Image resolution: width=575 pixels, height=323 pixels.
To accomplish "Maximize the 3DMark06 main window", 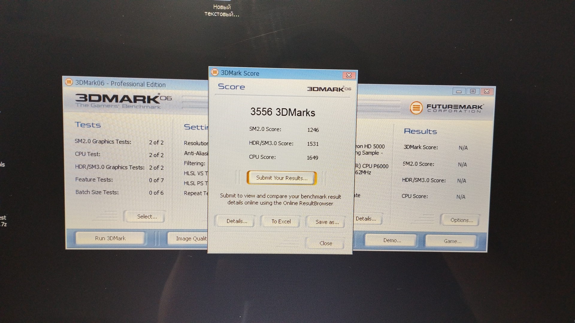I will [x=473, y=92].
